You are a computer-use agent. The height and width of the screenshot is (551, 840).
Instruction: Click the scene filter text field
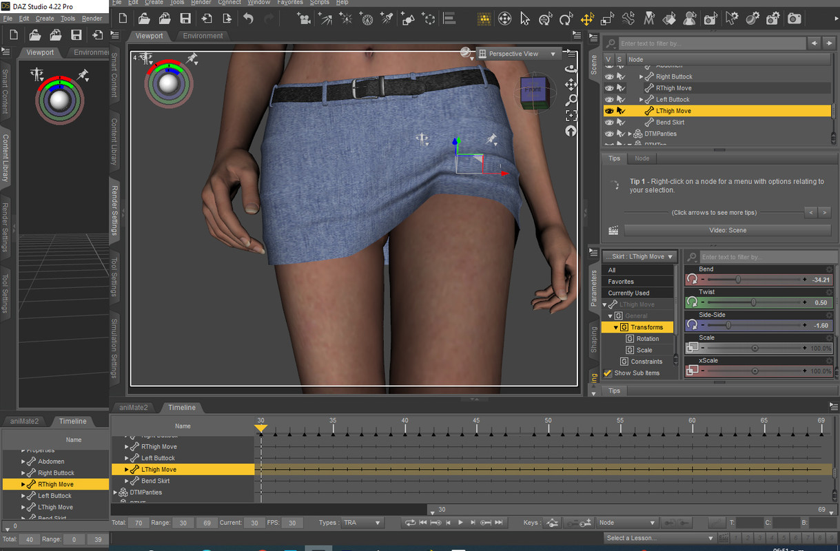(x=710, y=43)
